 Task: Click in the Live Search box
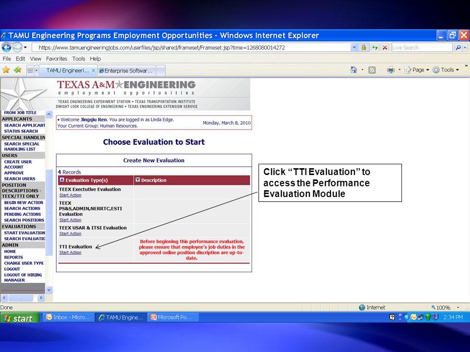tap(422, 47)
